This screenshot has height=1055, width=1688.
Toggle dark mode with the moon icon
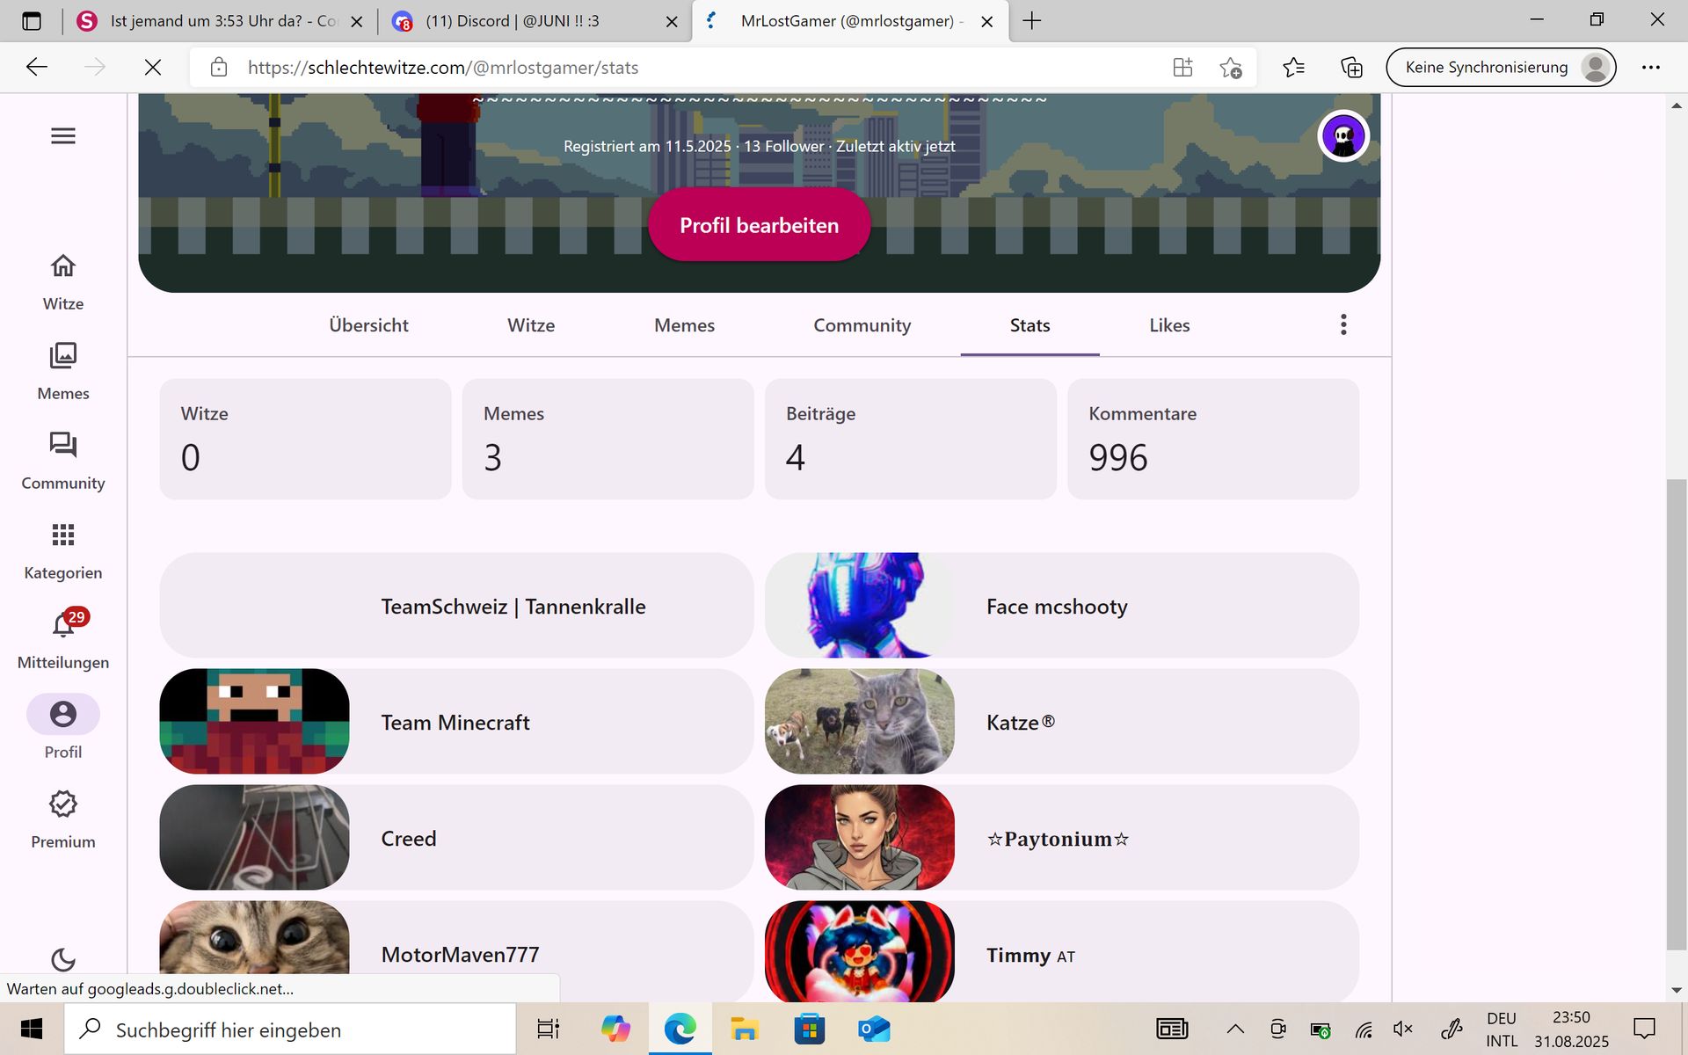62,959
